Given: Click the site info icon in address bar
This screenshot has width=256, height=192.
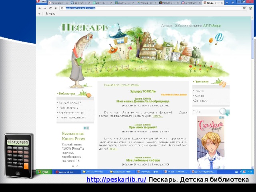Looking at the screenshot, I should [62, 8].
